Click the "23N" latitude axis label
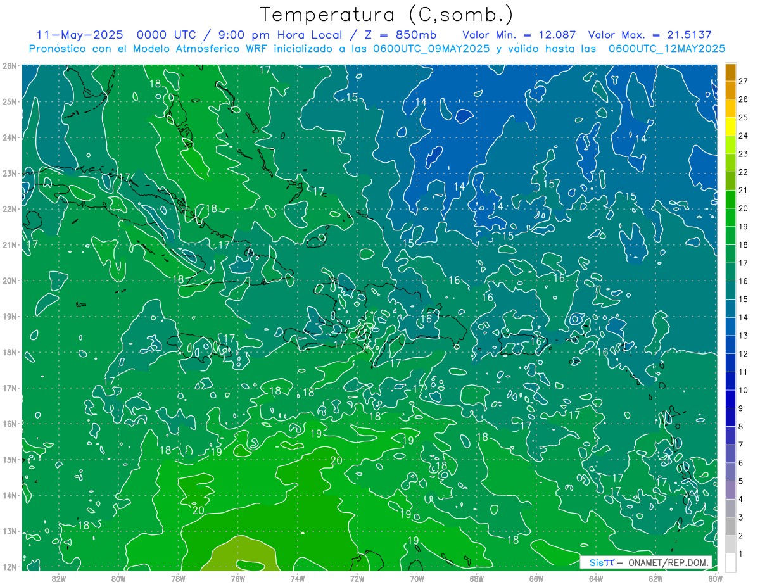760x587 pixels. pyautogui.click(x=9, y=173)
